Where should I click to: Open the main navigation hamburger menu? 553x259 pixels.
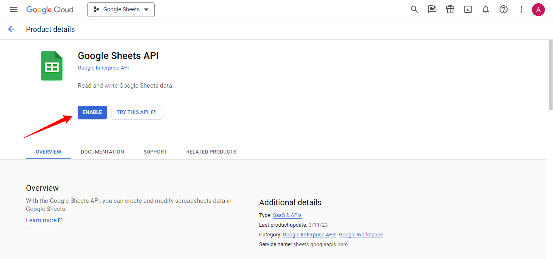tap(14, 9)
